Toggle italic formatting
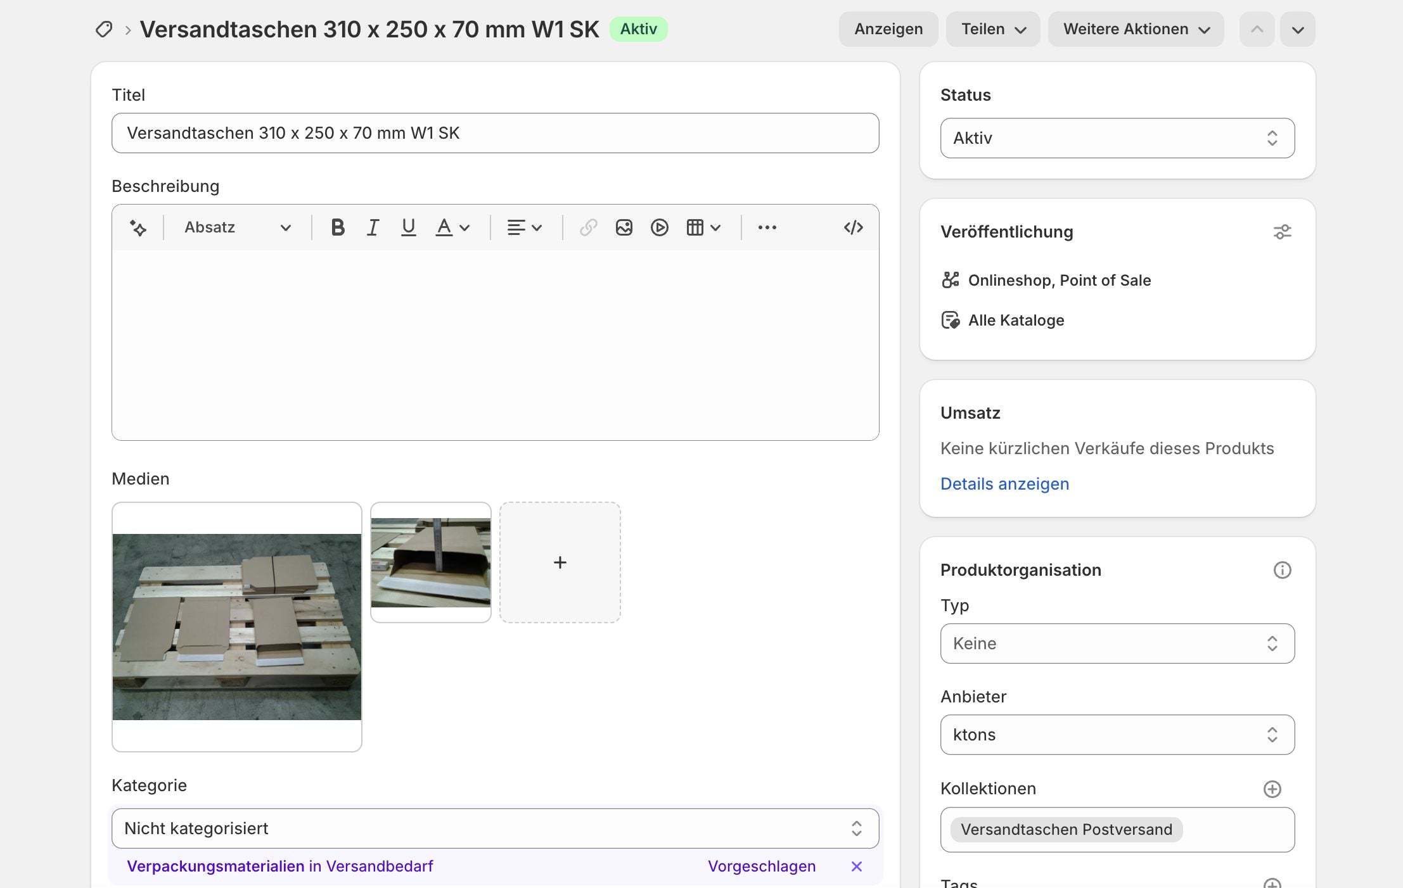 click(373, 227)
